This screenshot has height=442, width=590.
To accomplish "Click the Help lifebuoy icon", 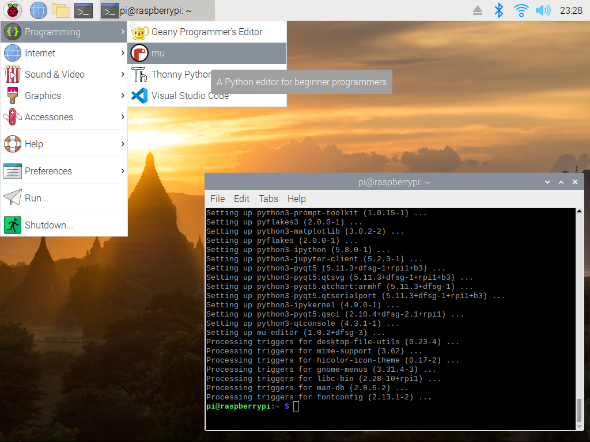I will (13, 144).
